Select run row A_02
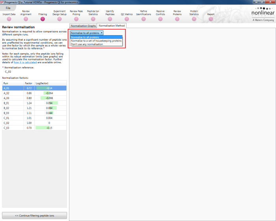 point(35,93)
